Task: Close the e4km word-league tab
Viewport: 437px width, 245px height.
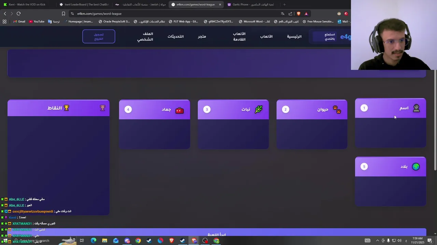Action: tap(220, 4)
